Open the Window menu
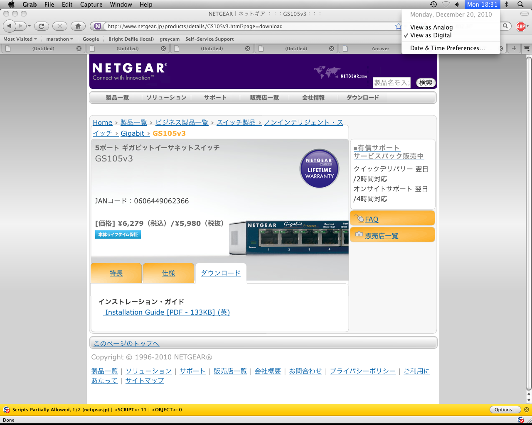The width and height of the screenshot is (532, 425). pyautogui.click(x=121, y=4)
